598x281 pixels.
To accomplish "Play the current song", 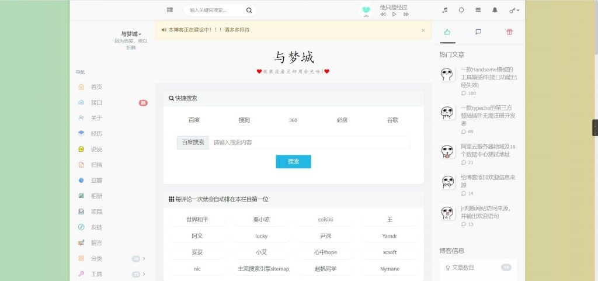I will [x=394, y=14].
